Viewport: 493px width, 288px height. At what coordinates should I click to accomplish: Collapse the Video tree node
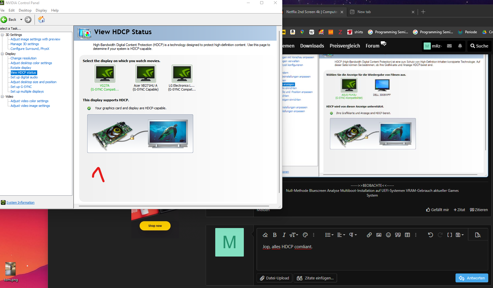(2, 96)
